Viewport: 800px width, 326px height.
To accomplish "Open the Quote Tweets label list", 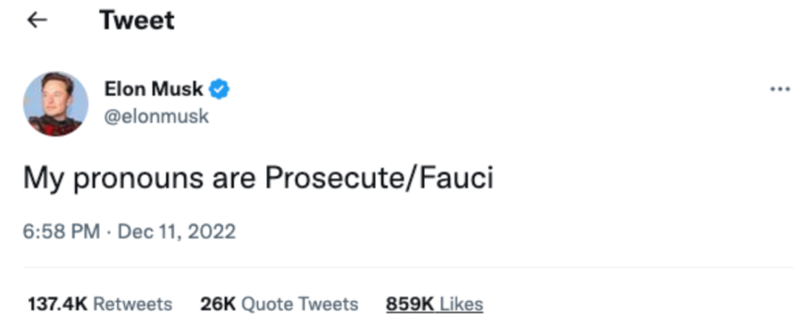I will (299, 305).
